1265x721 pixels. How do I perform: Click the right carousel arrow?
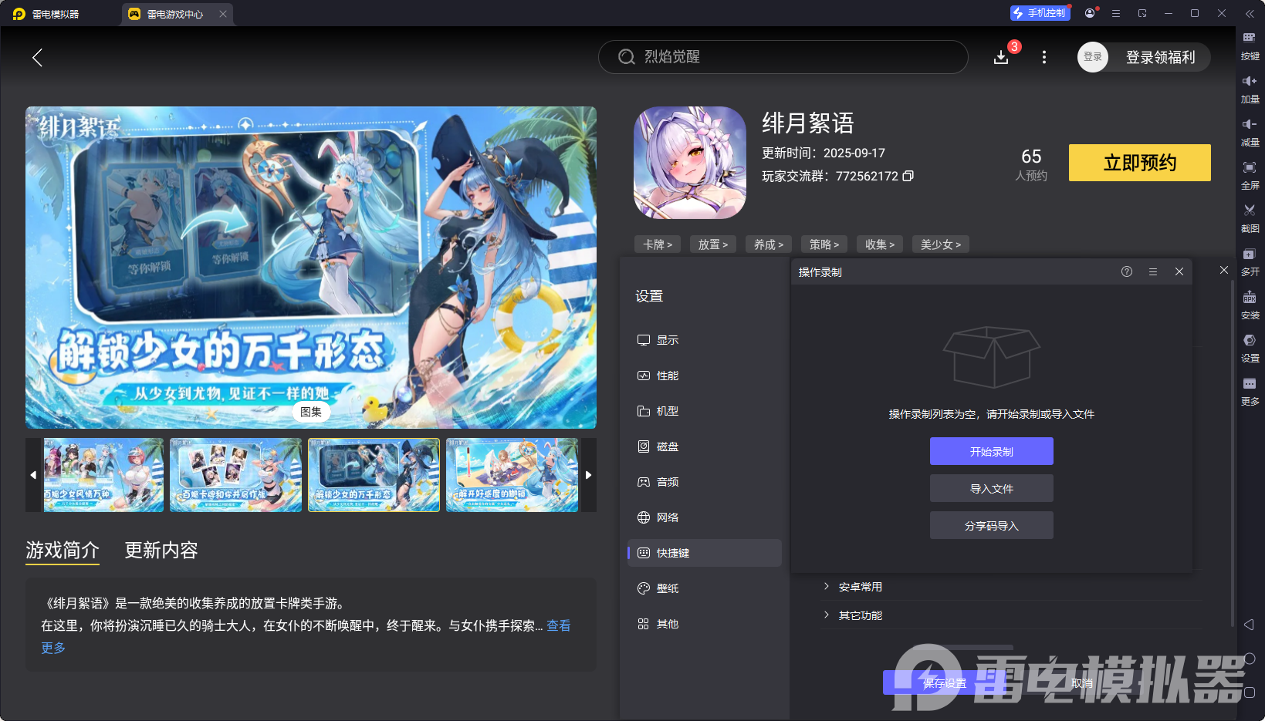(589, 475)
